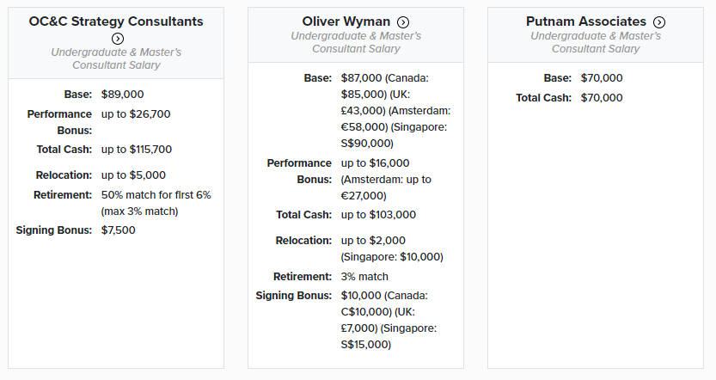Open the Oliver Wyman heading link

click(346, 21)
